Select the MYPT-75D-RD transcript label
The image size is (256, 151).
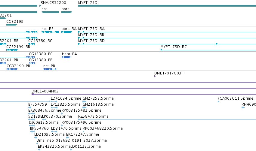91,41
